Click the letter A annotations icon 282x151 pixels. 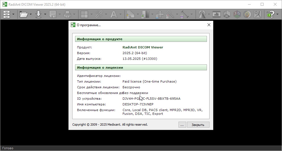click(114, 14)
